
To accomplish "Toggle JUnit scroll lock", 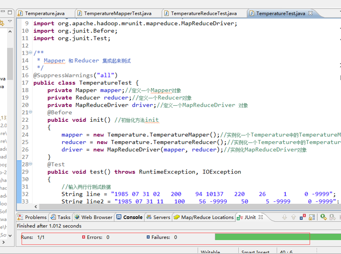I will tap(312, 217).
